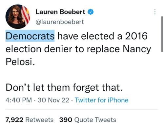Image resolution: width=164 pixels, height=125 pixels.
Task: Open the three-dot more options menu
Action: 155,12
